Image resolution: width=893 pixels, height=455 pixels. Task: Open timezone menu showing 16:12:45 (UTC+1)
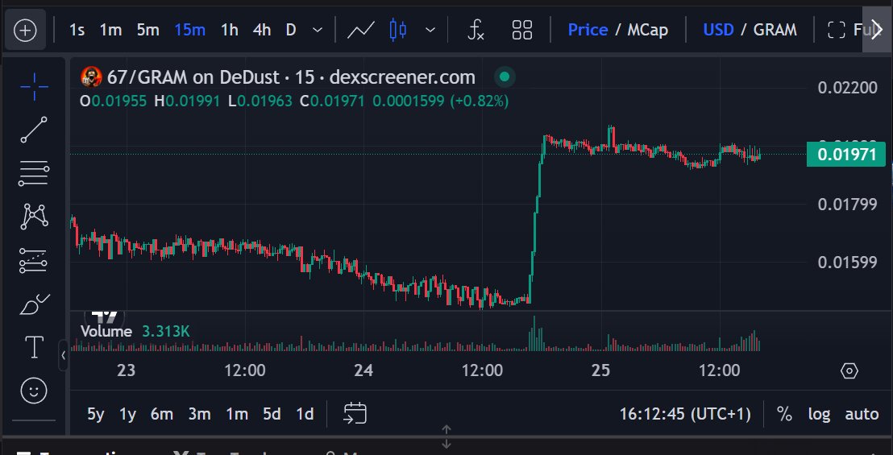tap(686, 414)
